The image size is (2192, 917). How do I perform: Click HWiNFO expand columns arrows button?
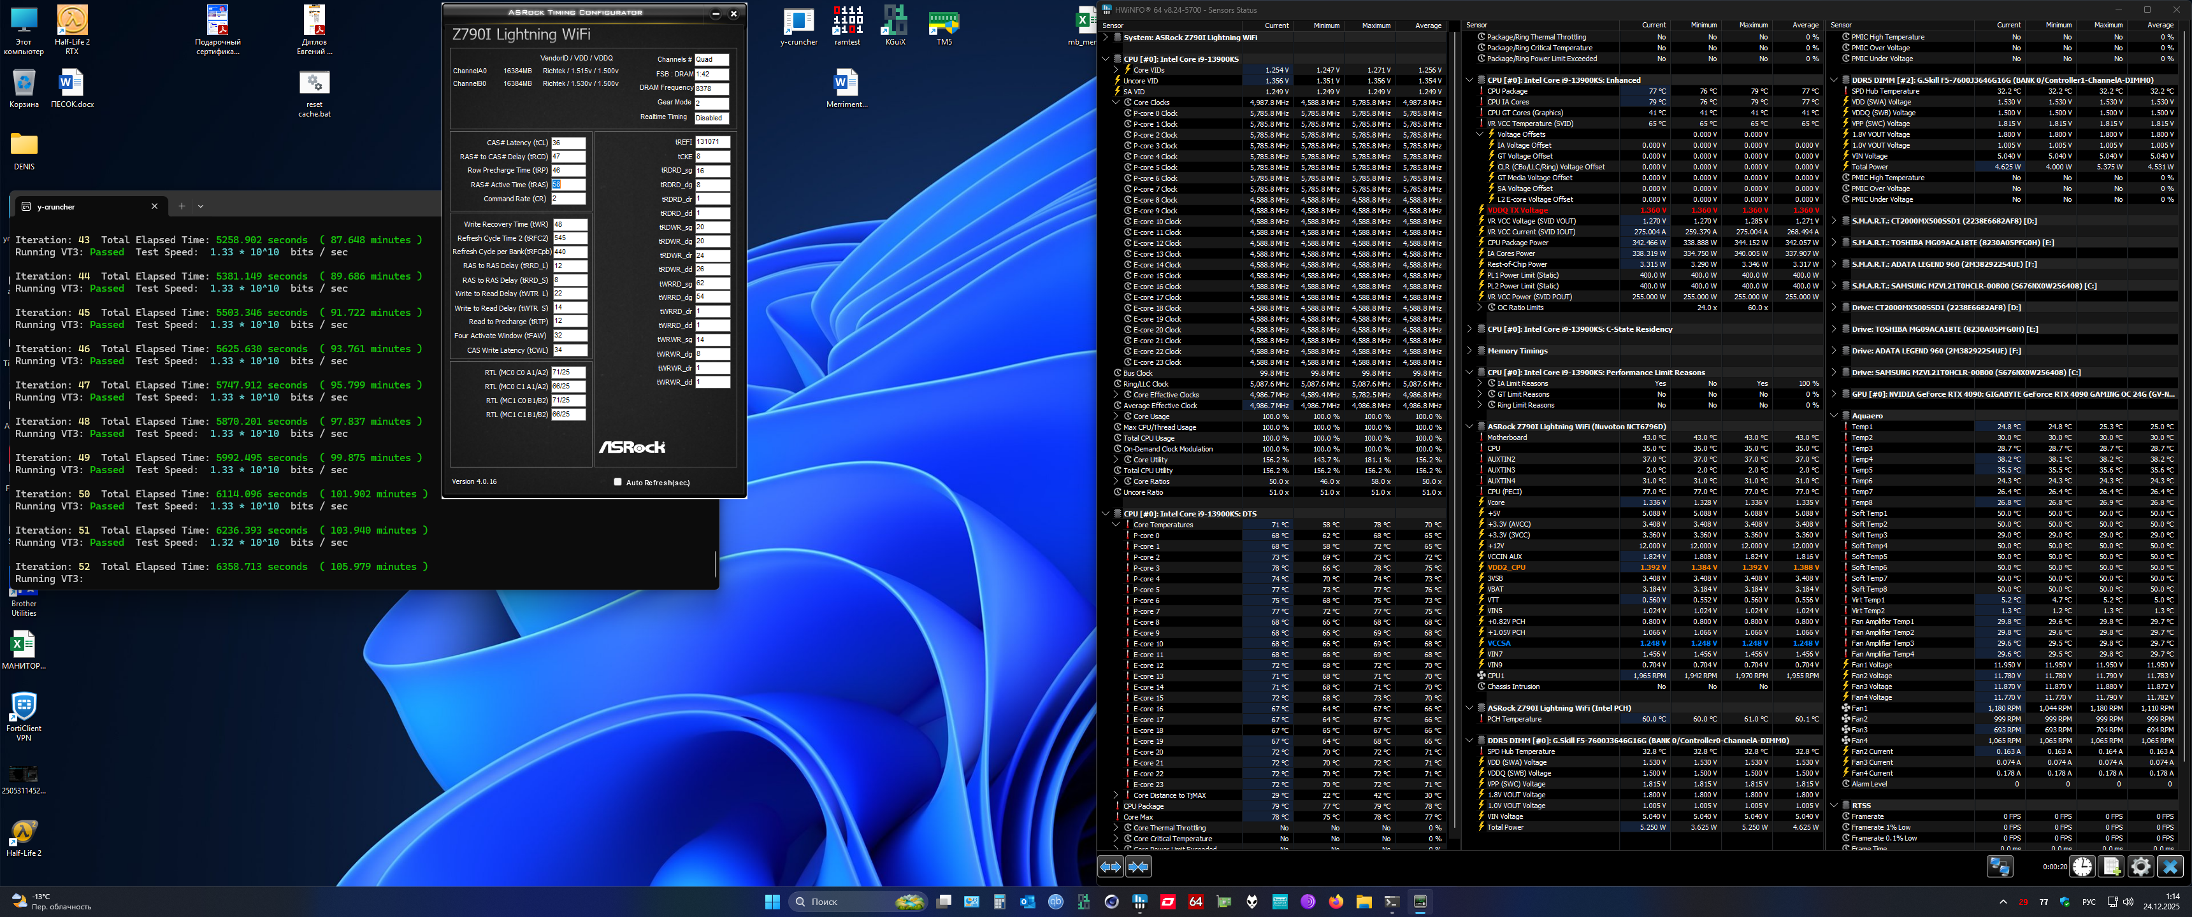(x=1111, y=867)
